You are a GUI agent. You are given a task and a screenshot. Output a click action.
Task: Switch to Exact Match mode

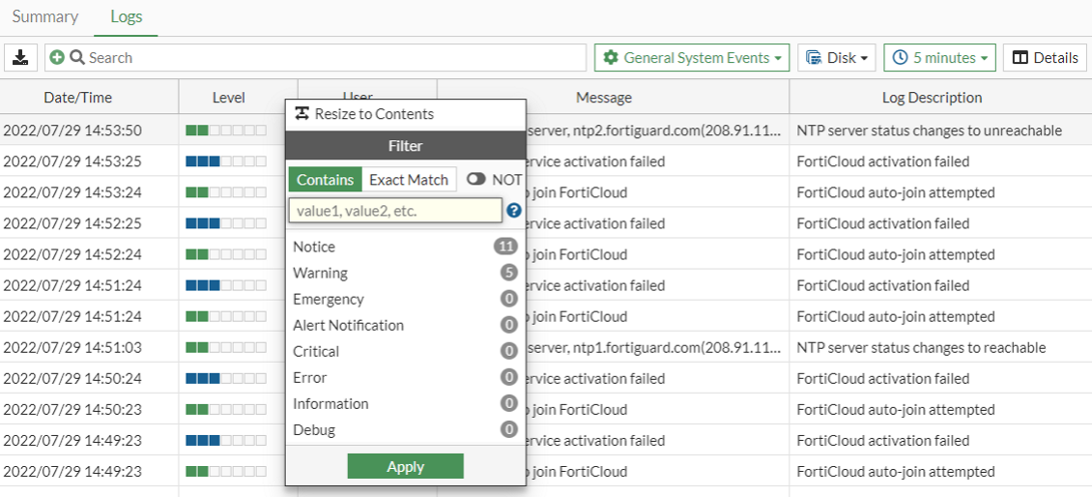(409, 180)
